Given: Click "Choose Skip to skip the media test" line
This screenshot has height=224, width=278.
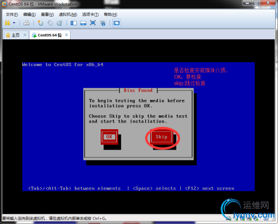Looking at the screenshot, I should pos(138,116).
